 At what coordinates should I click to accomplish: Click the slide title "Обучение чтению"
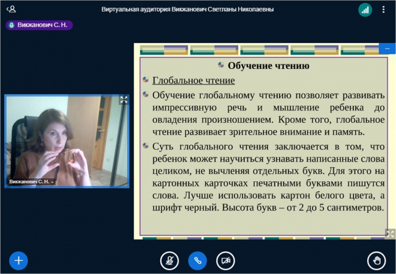coord(268,66)
